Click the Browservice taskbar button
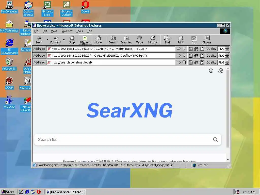260x195 pixels. click(x=66, y=192)
